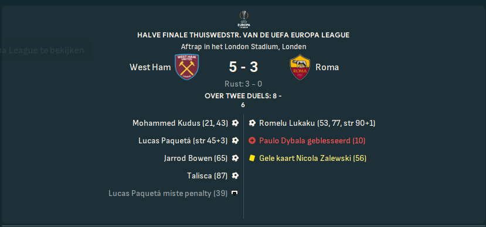This screenshot has height=227, width=486.
Task: Click Gele kaart Nicola Zalewski entry
Action: click(x=312, y=159)
